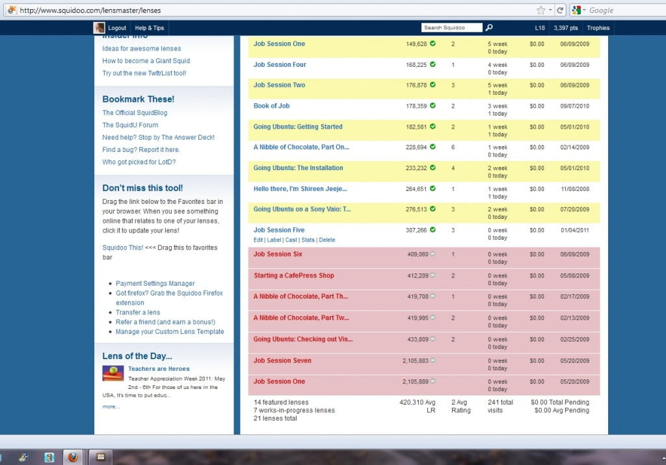
Task: Open The Official SquidBlog link
Action: tap(135, 113)
